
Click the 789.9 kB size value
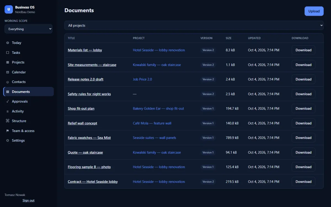[232, 138]
